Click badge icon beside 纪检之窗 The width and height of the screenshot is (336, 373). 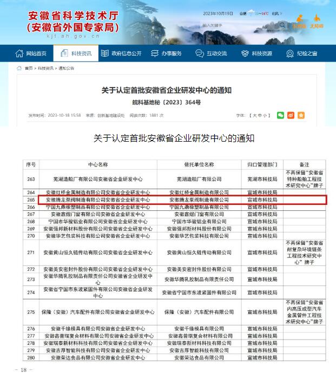click(x=290, y=54)
